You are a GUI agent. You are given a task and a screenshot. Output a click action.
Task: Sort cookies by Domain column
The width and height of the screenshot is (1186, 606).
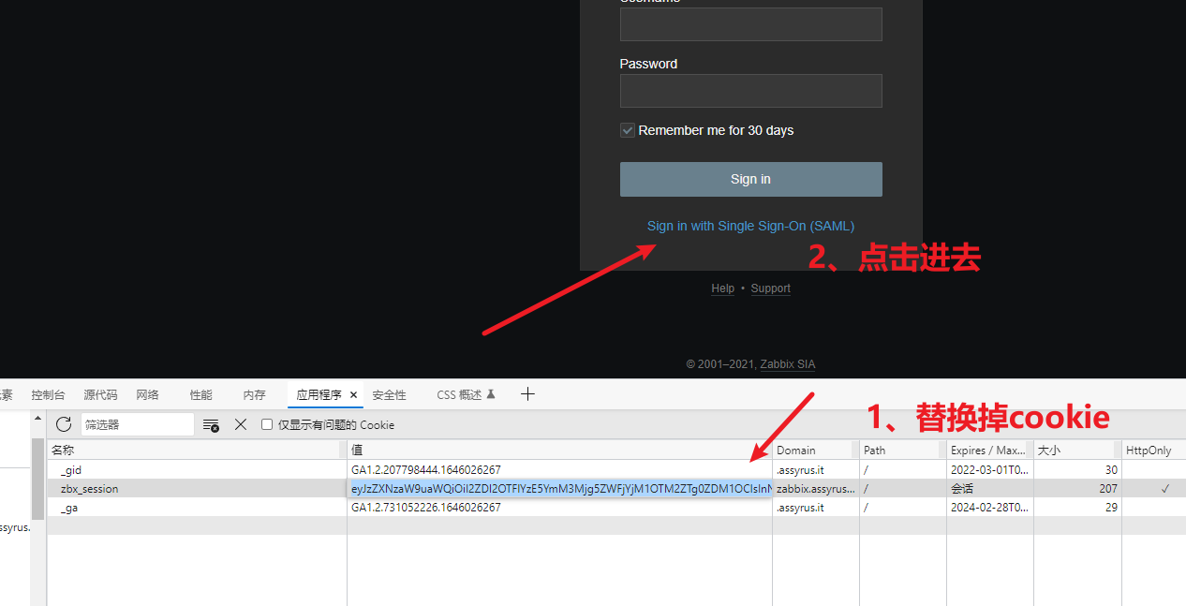(x=816, y=450)
